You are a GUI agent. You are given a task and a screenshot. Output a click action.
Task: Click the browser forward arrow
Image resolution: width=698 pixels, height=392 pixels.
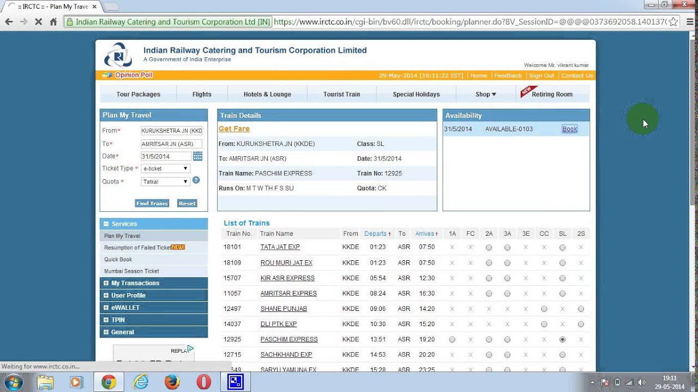(x=23, y=22)
